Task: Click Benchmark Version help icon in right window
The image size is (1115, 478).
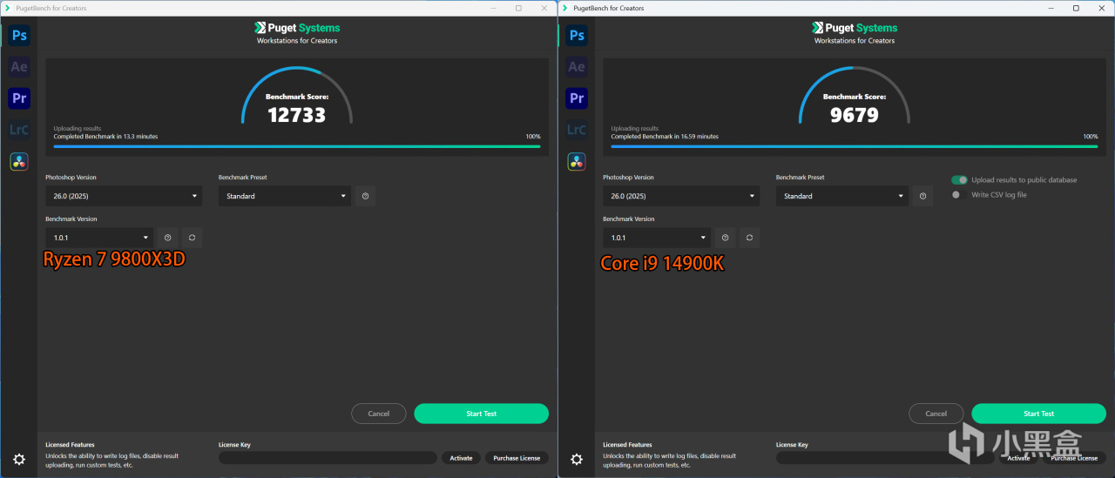Action: click(x=725, y=238)
